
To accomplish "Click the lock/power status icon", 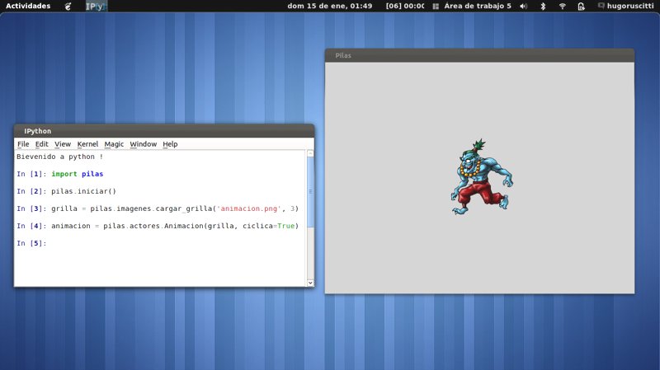I will (581, 7).
